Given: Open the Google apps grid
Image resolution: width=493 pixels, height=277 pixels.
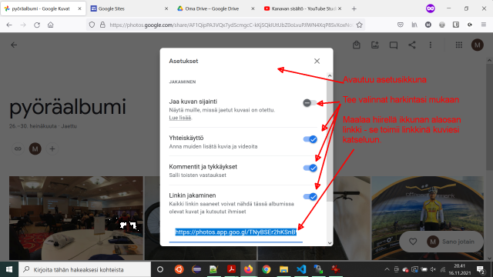Looking at the screenshot, I should (459, 45).
